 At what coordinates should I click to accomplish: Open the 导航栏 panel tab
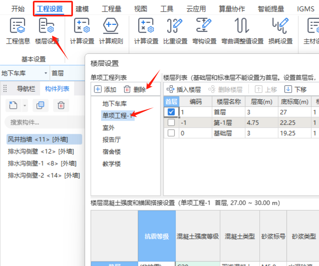(26, 89)
